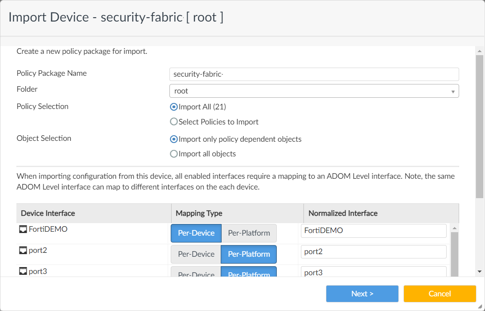
Task: Select Import only policy dependent objects
Action: (174, 139)
